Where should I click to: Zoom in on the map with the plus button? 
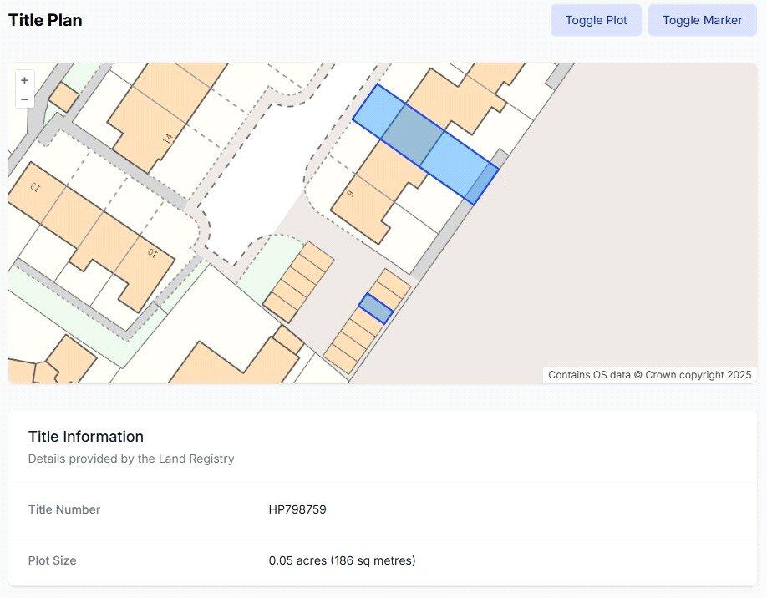point(24,80)
